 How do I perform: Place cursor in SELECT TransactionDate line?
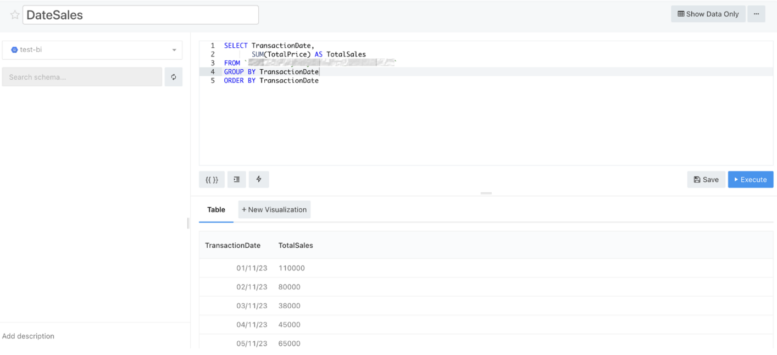tap(269, 46)
